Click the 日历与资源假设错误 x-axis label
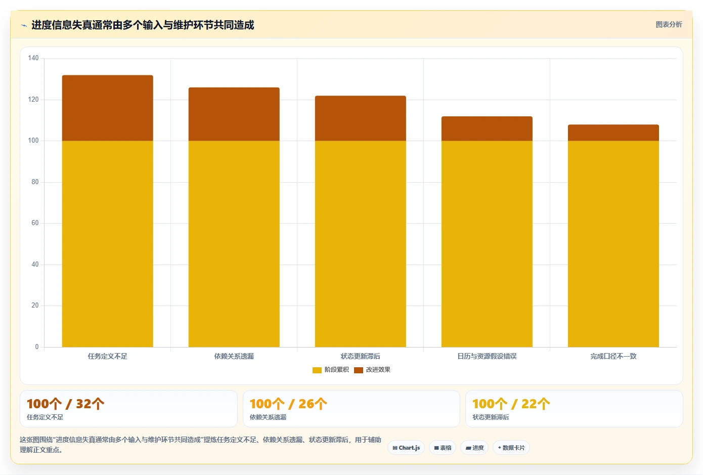 pos(487,356)
